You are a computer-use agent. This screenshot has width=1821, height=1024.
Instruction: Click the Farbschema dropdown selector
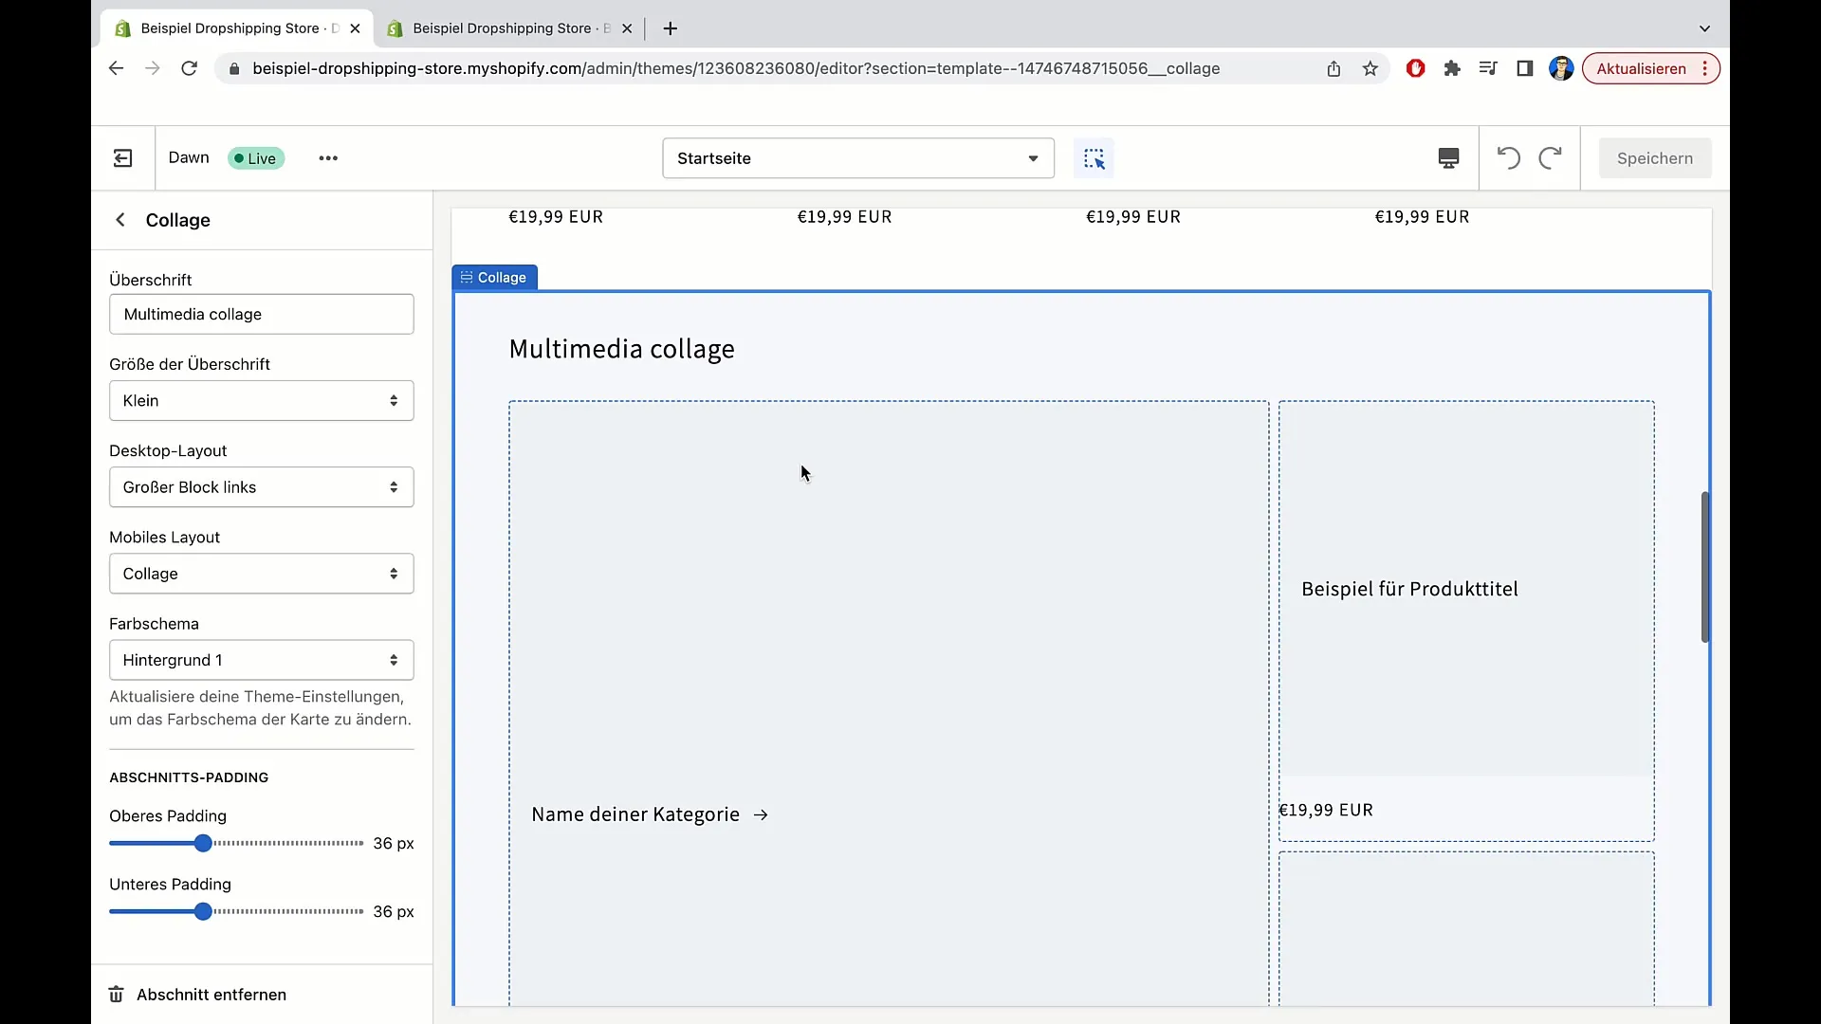(x=260, y=660)
